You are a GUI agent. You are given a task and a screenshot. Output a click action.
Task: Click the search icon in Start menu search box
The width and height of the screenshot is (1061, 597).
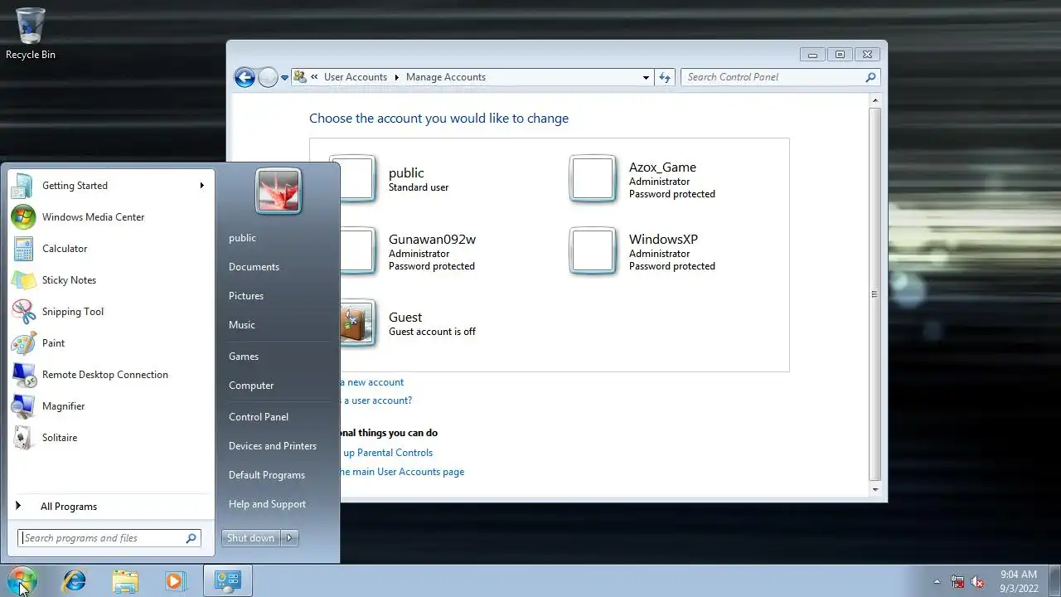pyautogui.click(x=191, y=538)
